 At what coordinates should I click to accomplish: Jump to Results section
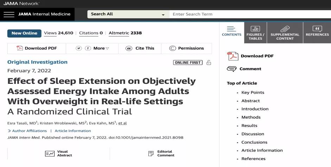pyautogui.click(x=249, y=126)
